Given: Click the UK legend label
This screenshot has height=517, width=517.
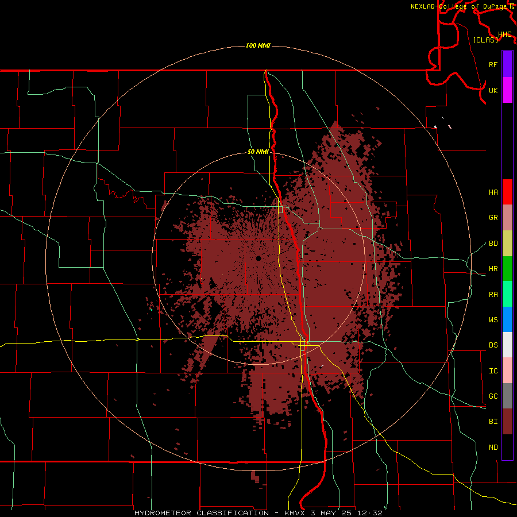Looking at the screenshot, I should pyautogui.click(x=493, y=90).
